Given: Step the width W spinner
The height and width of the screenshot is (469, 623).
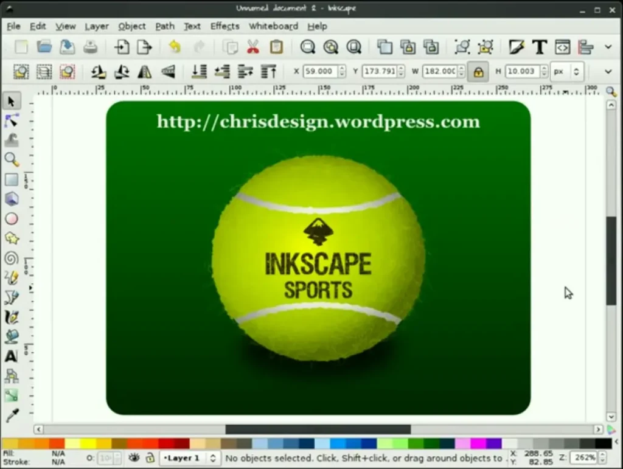Looking at the screenshot, I should [461, 72].
